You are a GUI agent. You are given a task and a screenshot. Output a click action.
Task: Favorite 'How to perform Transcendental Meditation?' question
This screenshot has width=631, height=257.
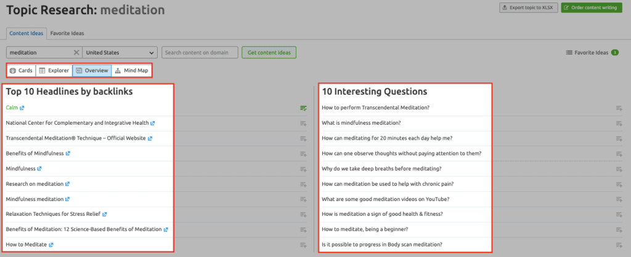point(619,108)
